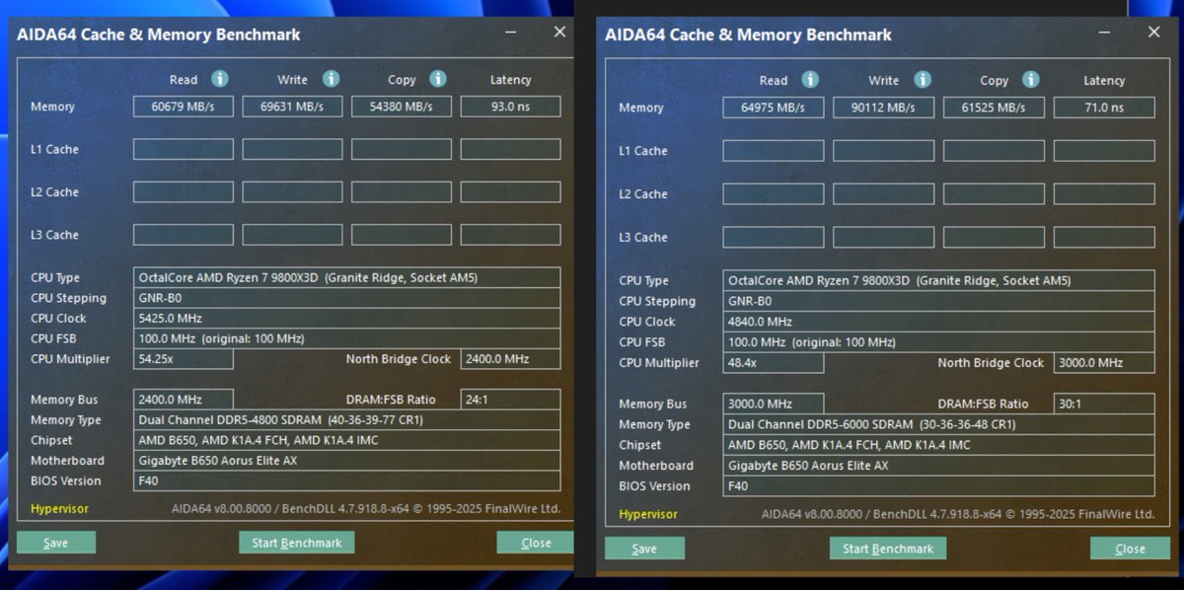The height and width of the screenshot is (590, 1184).
Task: Click Memory Bus value 2400.0 MHz
Action: point(184,400)
